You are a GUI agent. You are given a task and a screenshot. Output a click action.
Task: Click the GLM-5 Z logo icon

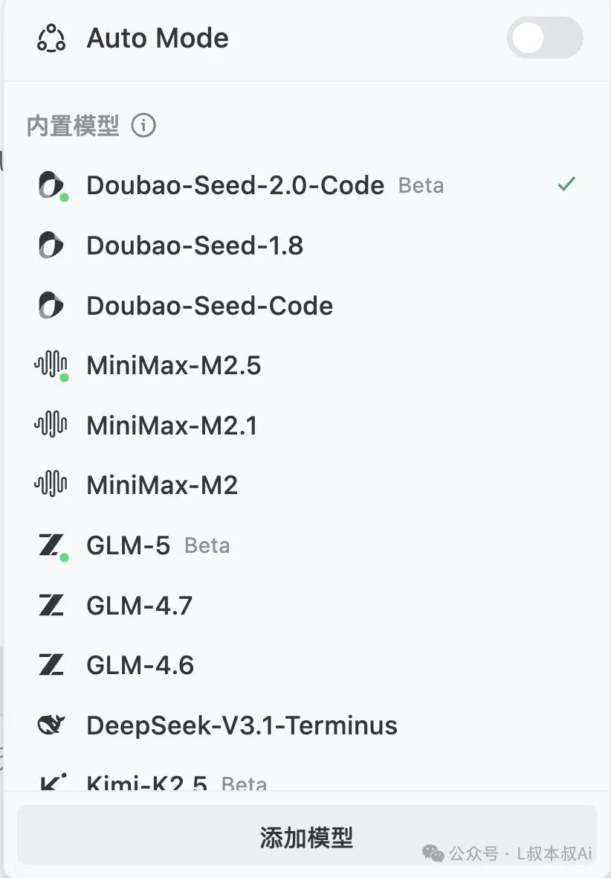click(51, 545)
